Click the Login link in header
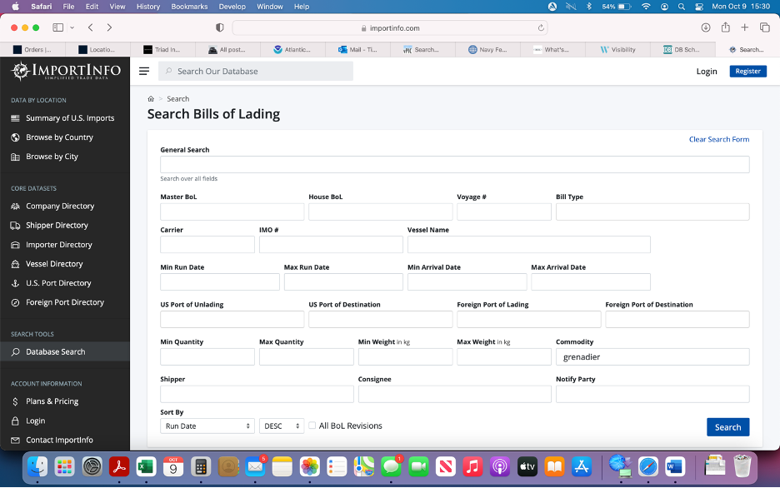Screen dimensions: 780x488 (x=707, y=71)
